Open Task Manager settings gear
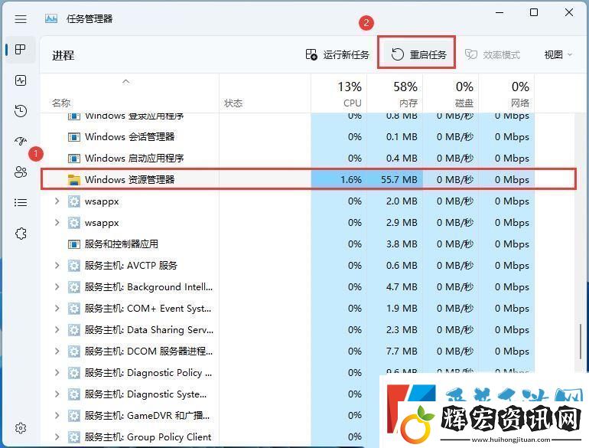Image resolution: width=589 pixels, height=448 pixels. click(x=21, y=428)
